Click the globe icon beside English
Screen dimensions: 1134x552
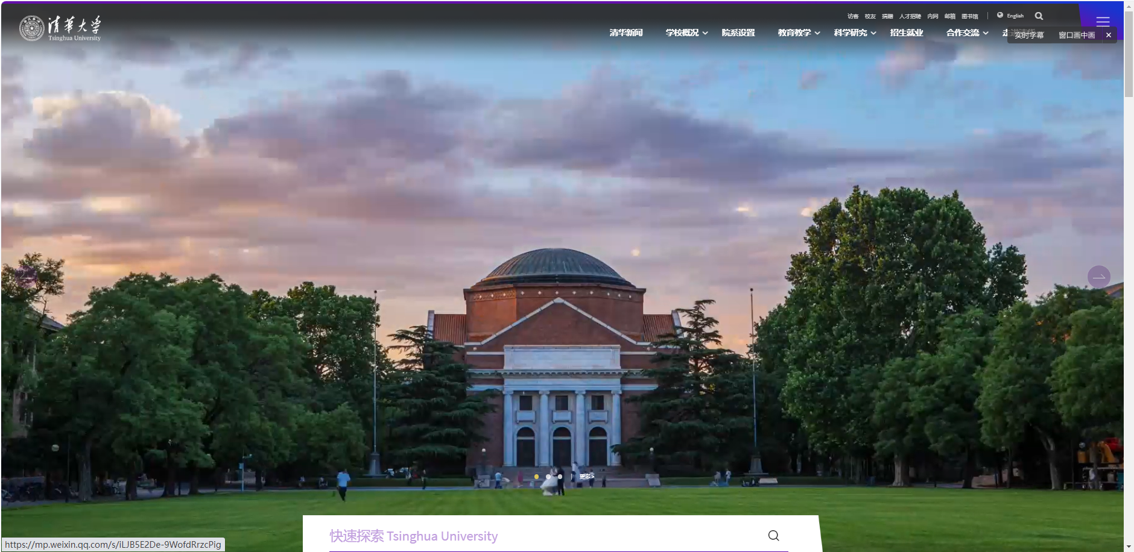[1000, 16]
